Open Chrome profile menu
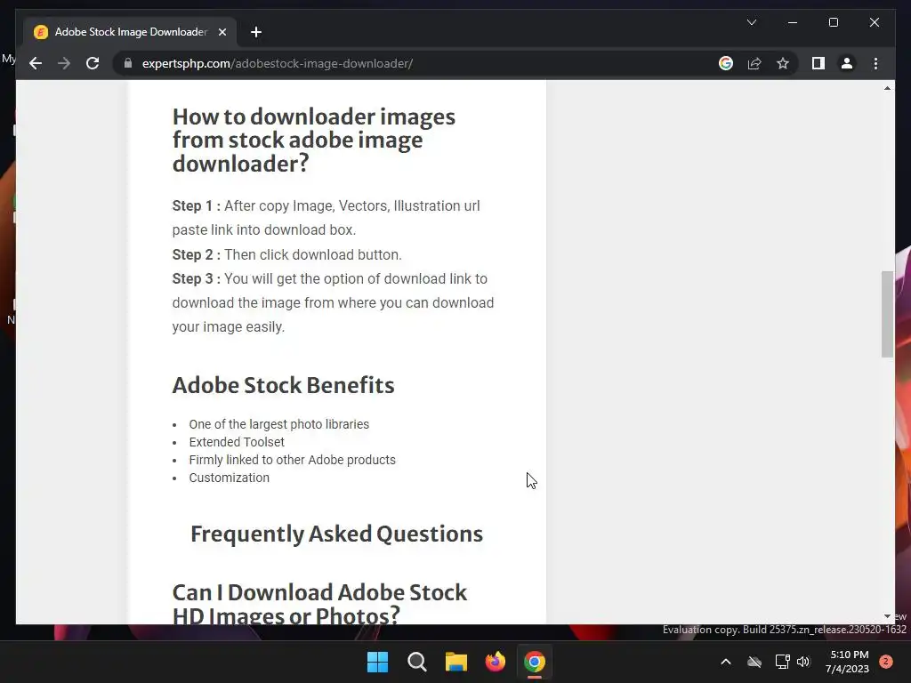This screenshot has width=911, height=683. click(847, 63)
